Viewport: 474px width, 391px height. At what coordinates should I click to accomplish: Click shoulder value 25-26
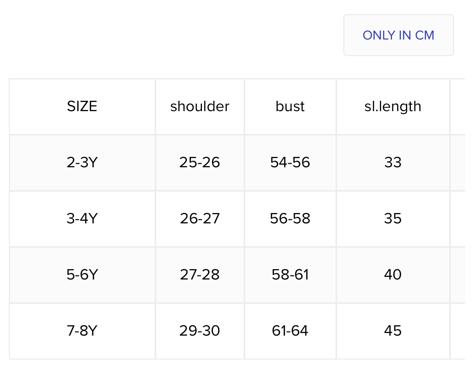(200, 162)
